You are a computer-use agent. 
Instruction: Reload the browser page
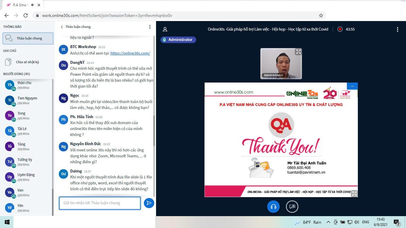(x=26, y=15)
